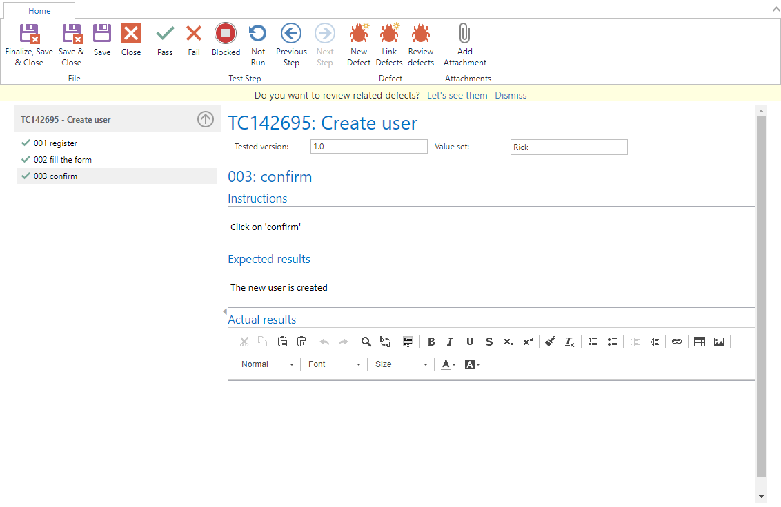781x507 pixels.
Task: Select step 002 fill the form
Action: pyautogui.click(x=63, y=160)
